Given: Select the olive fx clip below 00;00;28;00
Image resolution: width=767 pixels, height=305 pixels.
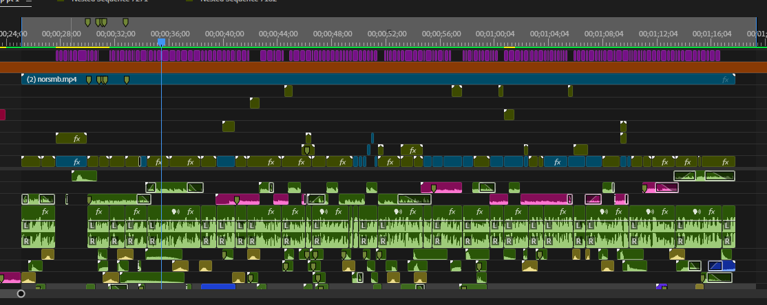Looking at the screenshot, I should pos(72,138).
